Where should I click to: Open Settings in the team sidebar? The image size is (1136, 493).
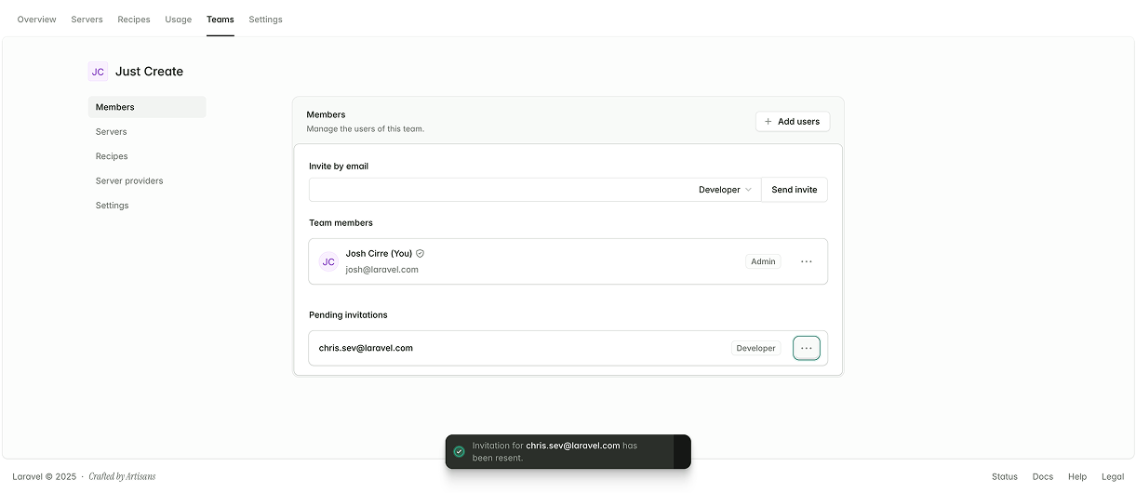pyautogui.click(x=113, y=206)
